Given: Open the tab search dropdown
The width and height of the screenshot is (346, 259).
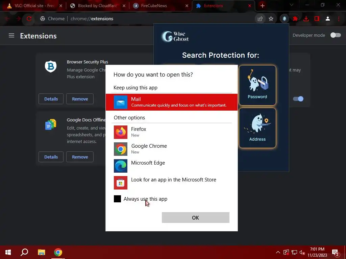Looking at the screenshot, I should pyautogui.click(x=292, y=5).
